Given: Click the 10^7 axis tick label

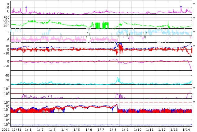Looking at the screenshot, I should point(7,89).
